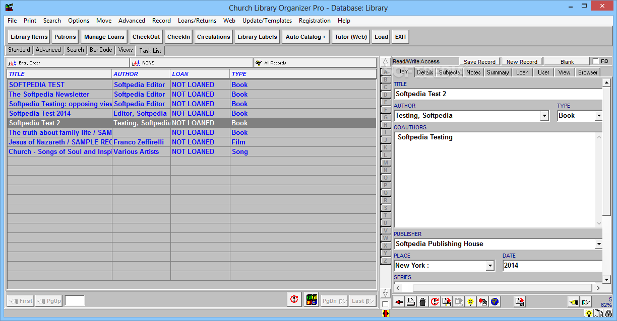Open the File menu

pos(12,21)
